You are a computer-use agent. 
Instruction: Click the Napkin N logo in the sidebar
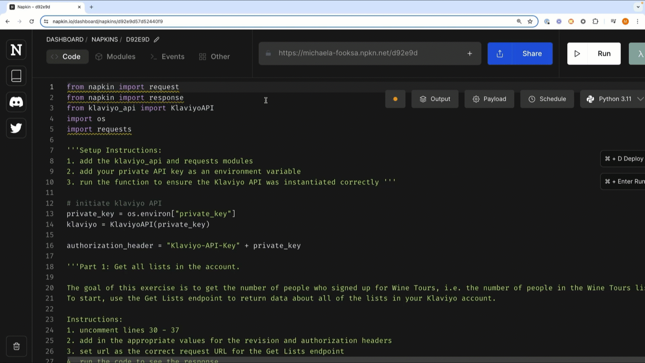[x=16, y=50]
